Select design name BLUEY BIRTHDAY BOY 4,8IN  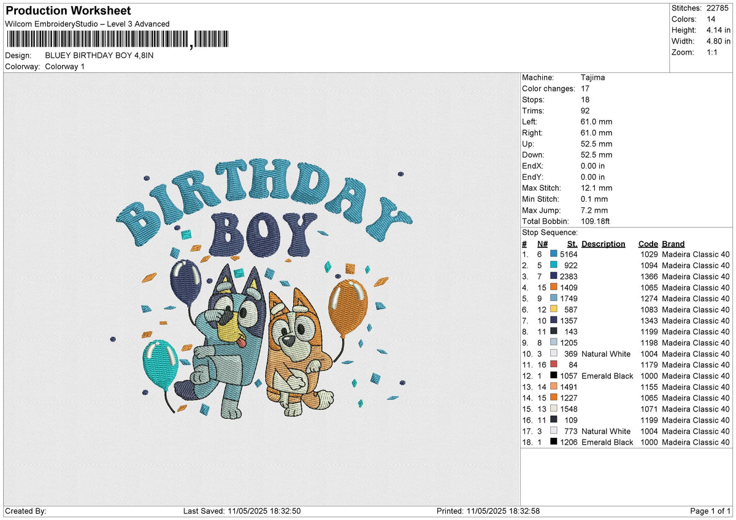pos(99,55)
